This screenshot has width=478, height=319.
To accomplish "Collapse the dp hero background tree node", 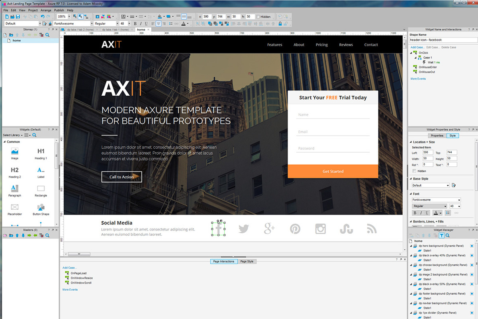I will (411, 246).
